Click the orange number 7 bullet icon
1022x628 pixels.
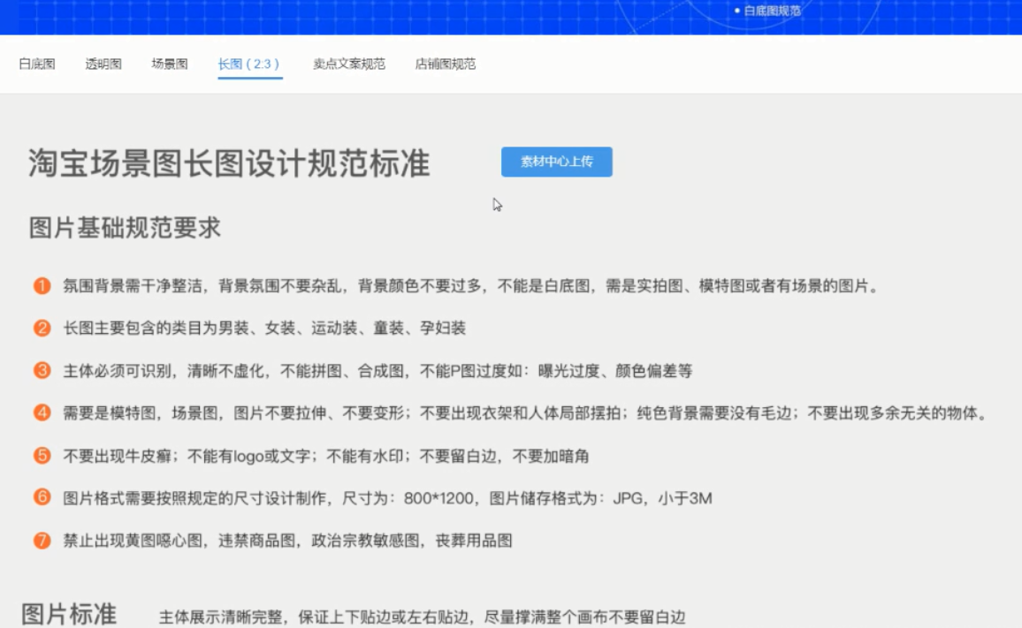point(42,540)
